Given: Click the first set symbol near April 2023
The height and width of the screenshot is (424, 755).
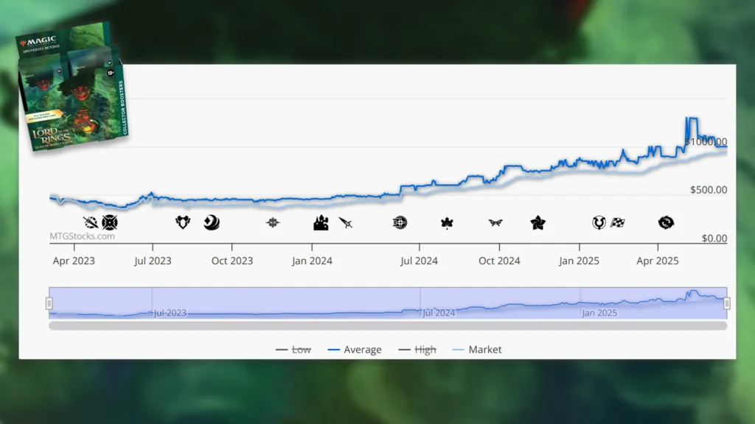Looking at the screenshot, I should point(91,222).
